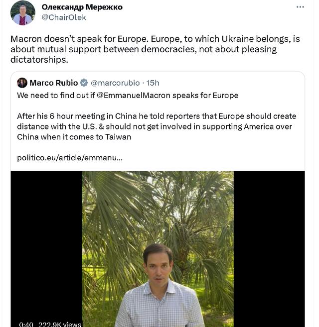Click the black bar right of the video

coord(269,249)
